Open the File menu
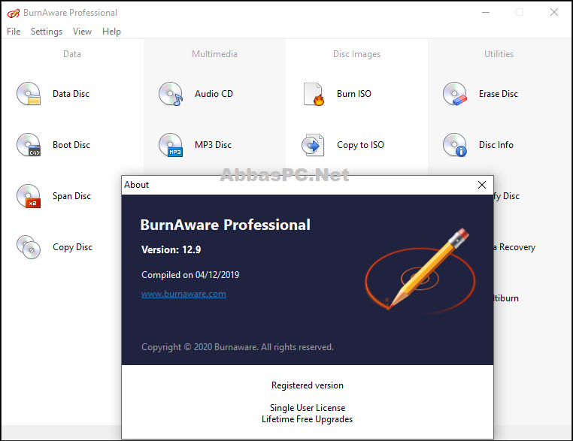 coord(14,32)
